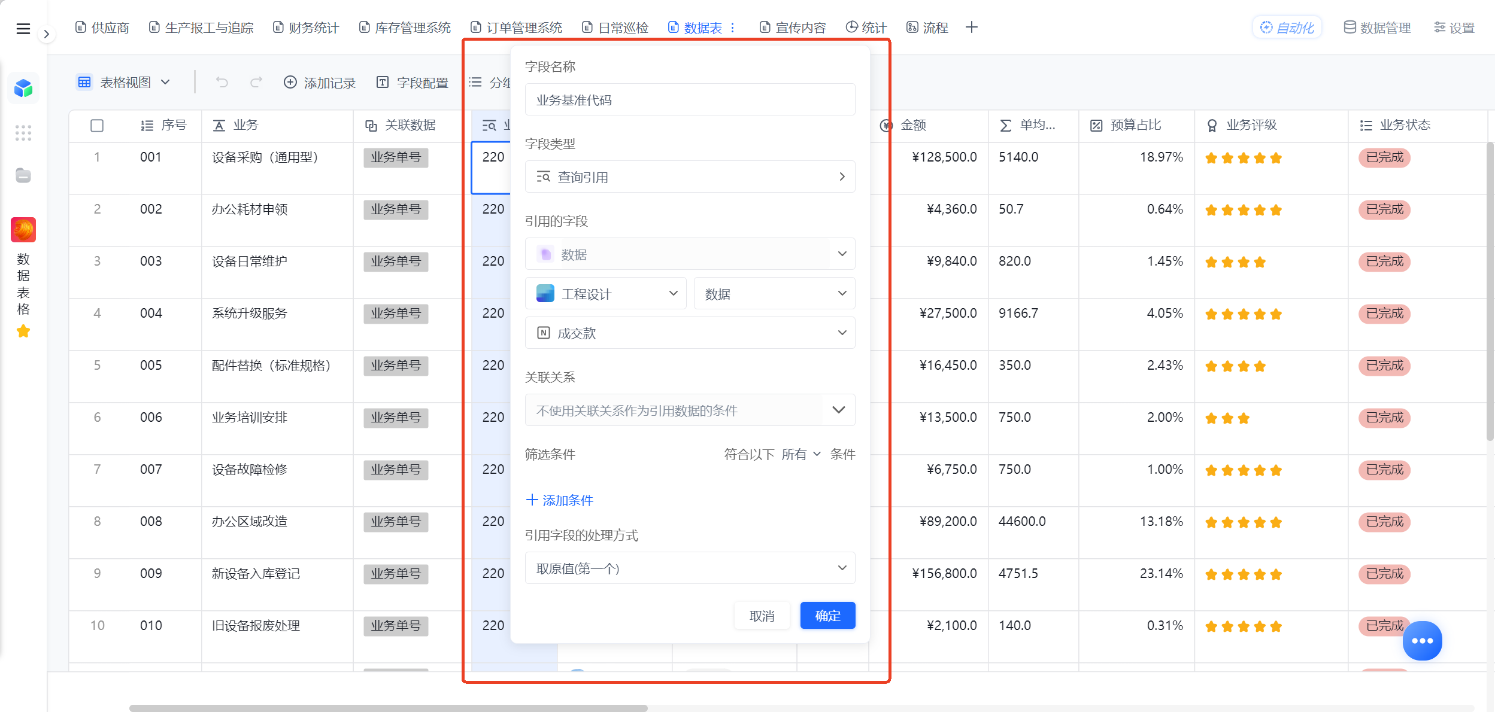The image size is (1495, 712).
Task: Click the 分组 grouping toolbar icon
Action: coord(475,83)
